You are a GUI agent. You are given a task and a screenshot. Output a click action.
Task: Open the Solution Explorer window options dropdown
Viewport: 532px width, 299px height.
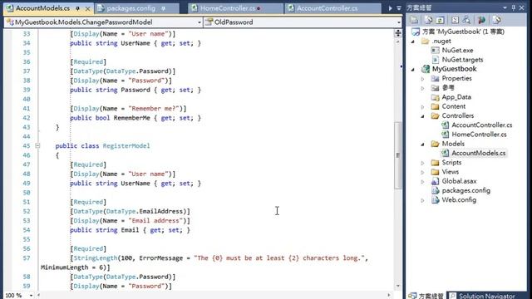pos(505,7)
